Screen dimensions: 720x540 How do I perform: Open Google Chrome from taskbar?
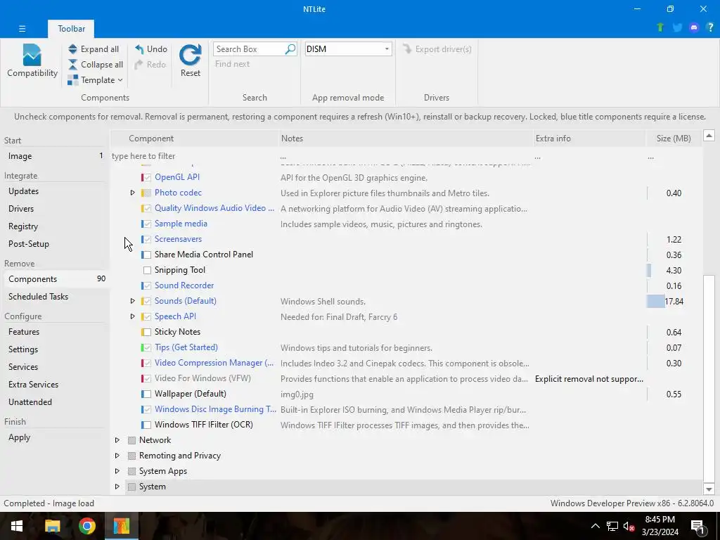point(86,526)
